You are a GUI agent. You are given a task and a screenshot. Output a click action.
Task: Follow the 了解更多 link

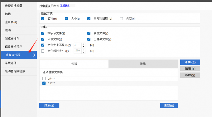coord(65,6)
